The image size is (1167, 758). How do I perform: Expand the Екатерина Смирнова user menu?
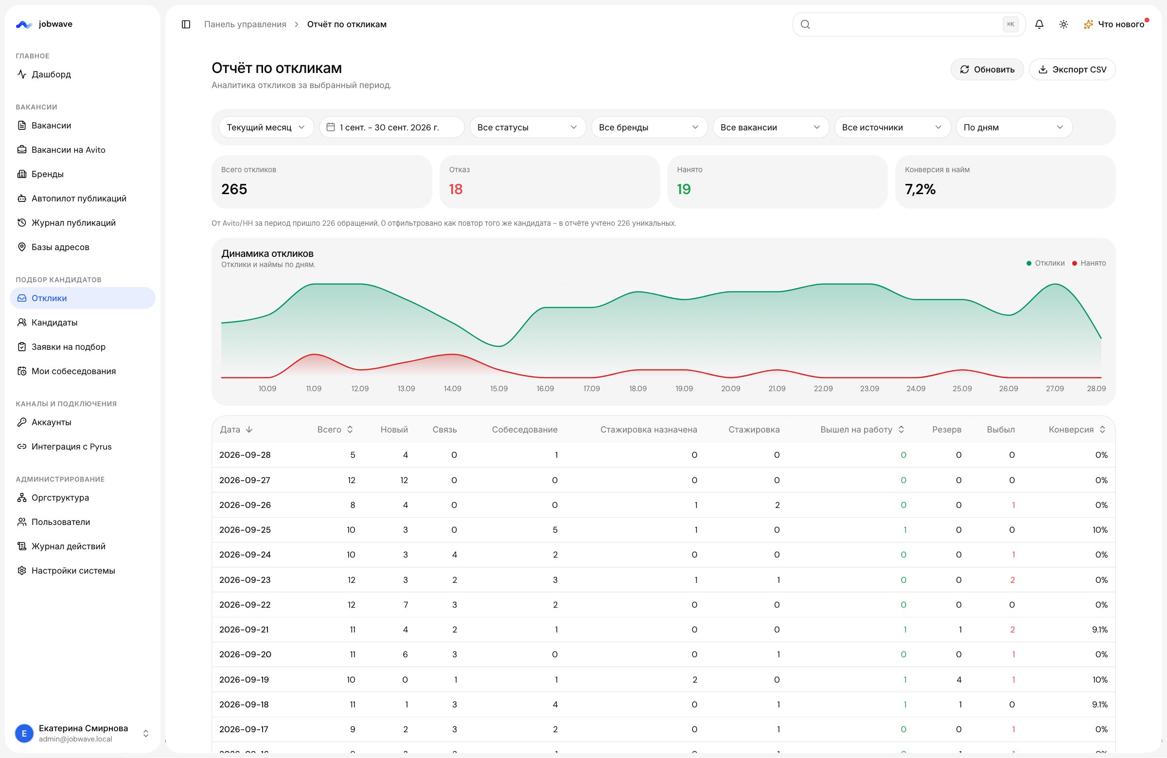pos(82,733)
